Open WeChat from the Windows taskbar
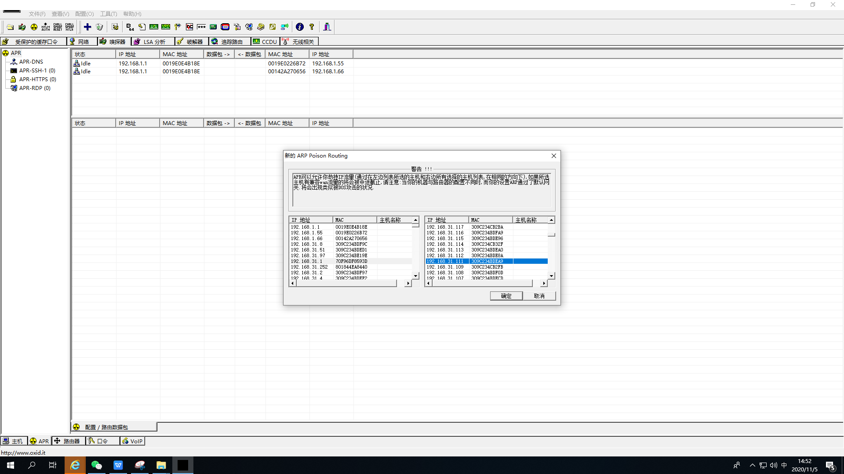Viewport: 844px width, 474px height. coord(96,465)
